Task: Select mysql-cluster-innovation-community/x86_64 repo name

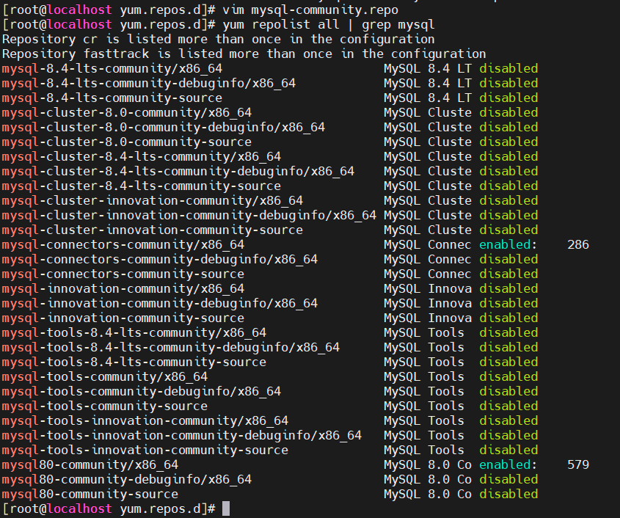Action: (153, 200)
